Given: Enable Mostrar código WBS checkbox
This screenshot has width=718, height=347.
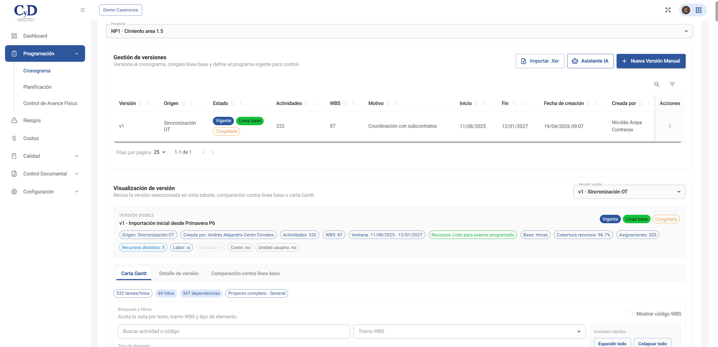Looking at the screenshot, I should [630, 313].
